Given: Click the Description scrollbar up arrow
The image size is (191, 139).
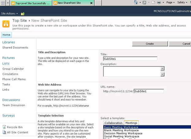Looking at the screenshot, I should (x=162, y=69).
